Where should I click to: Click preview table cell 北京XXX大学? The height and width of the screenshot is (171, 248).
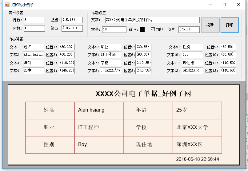pos(198,127)
